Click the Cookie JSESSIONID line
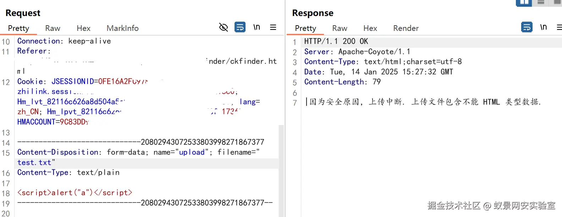The width and height of the screenshot is (562, 217). [82, 82]
